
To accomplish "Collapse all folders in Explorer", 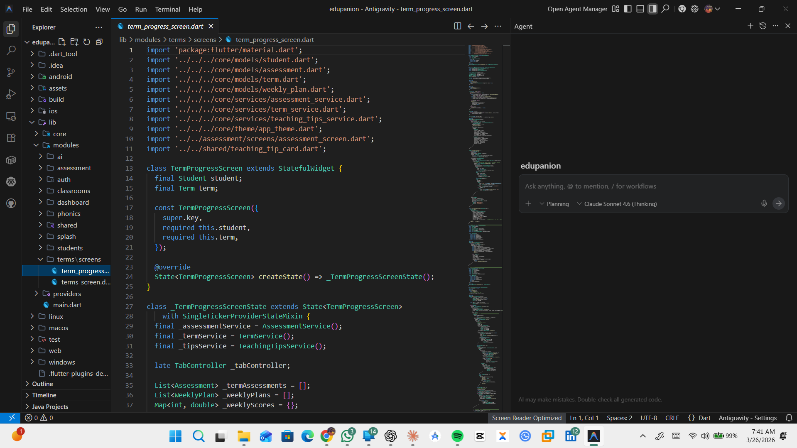I will point(99,42).
